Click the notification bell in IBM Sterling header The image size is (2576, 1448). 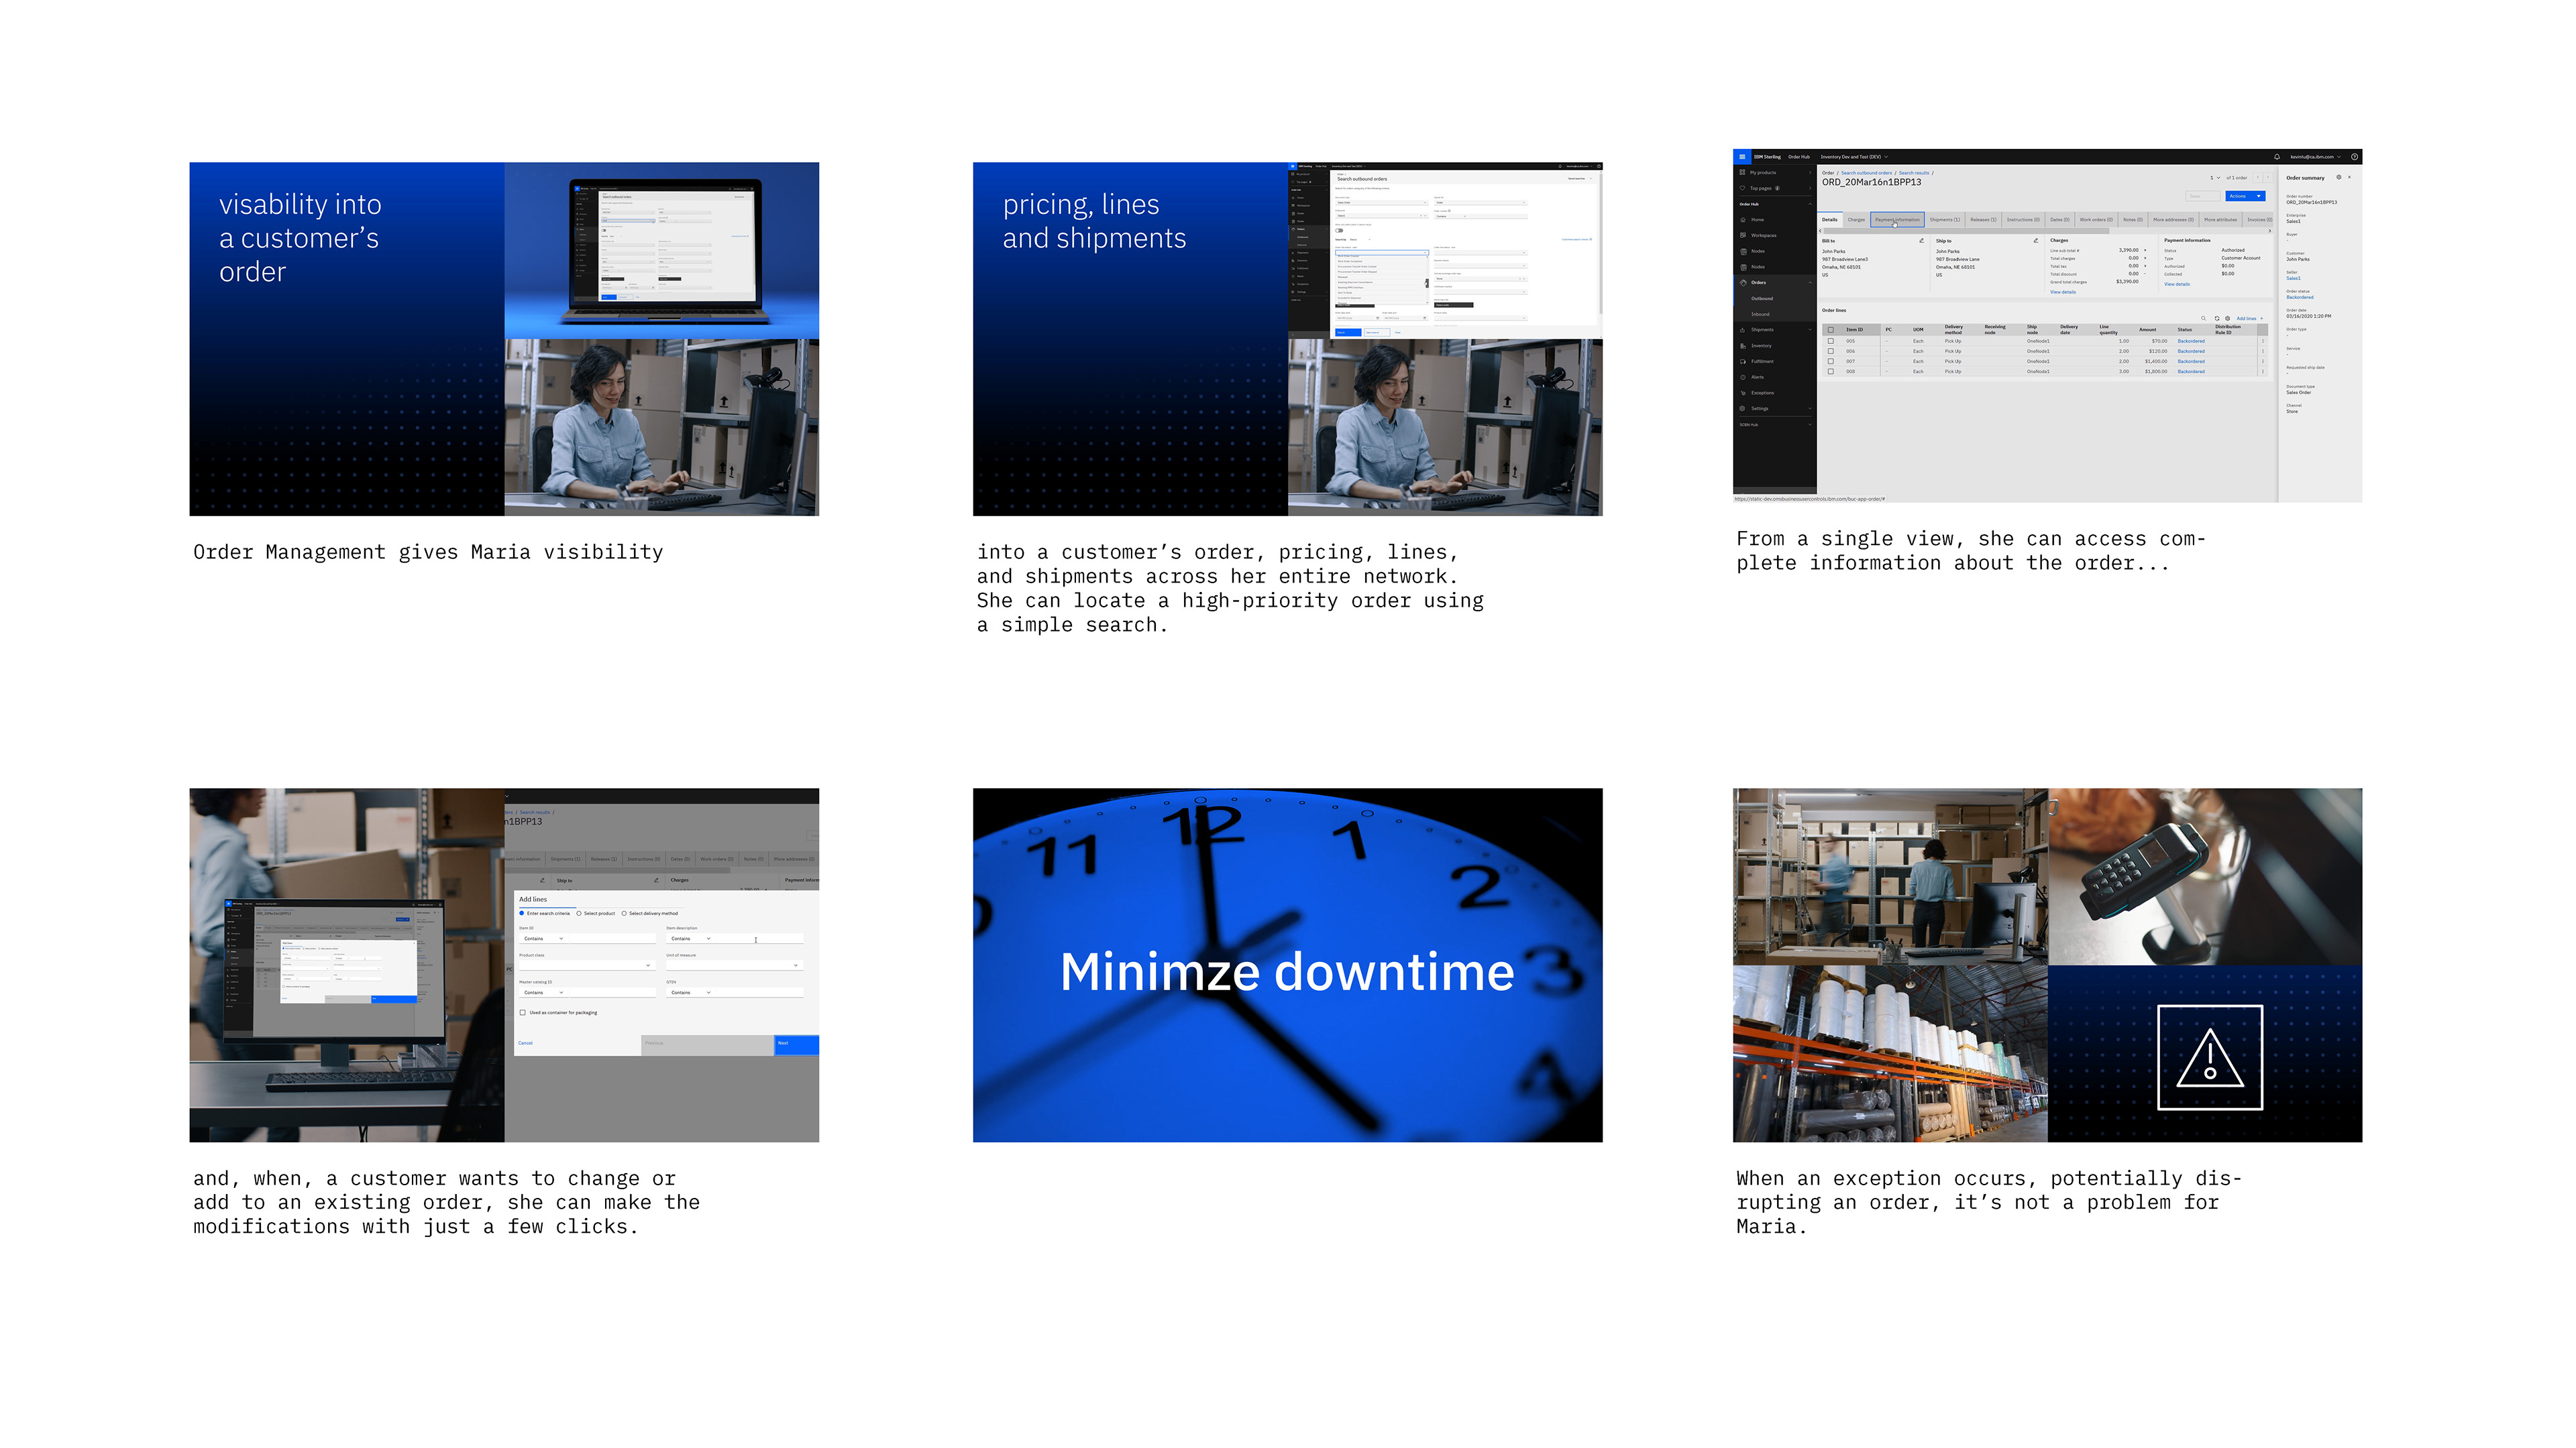click(2277, 157)
